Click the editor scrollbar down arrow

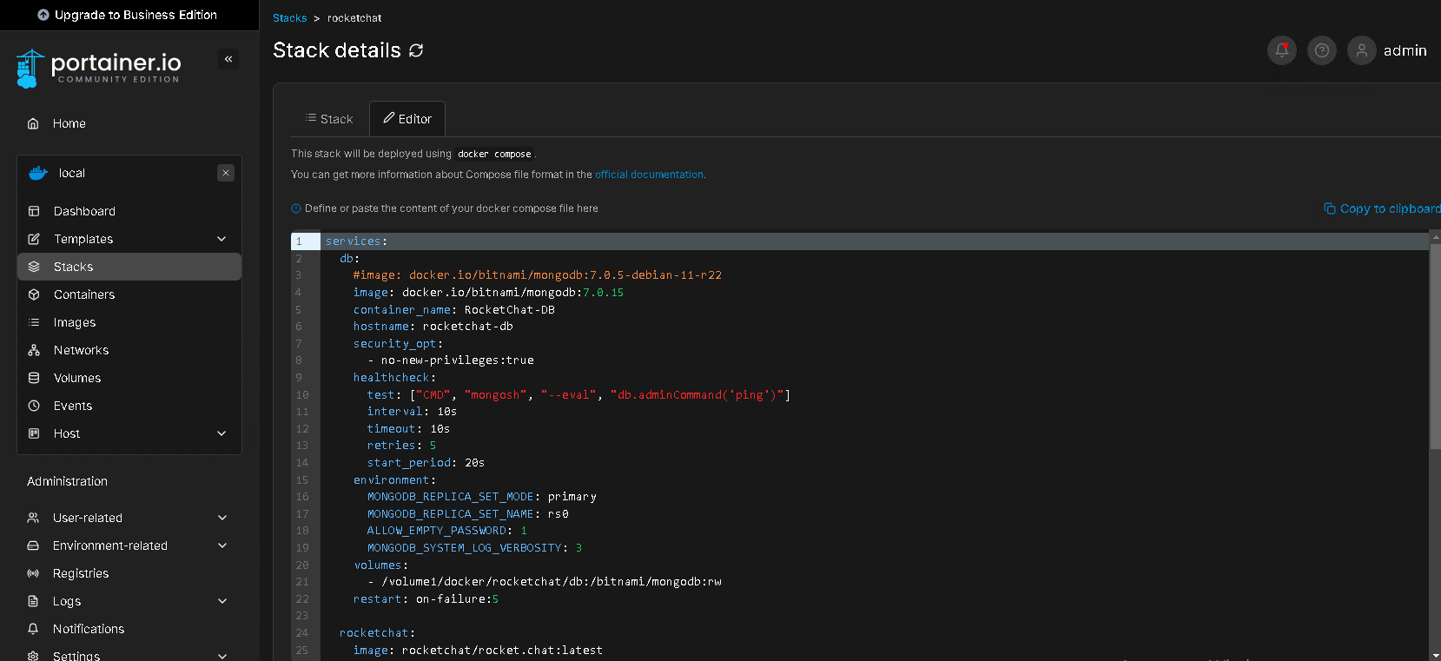tap(1435, 656)
